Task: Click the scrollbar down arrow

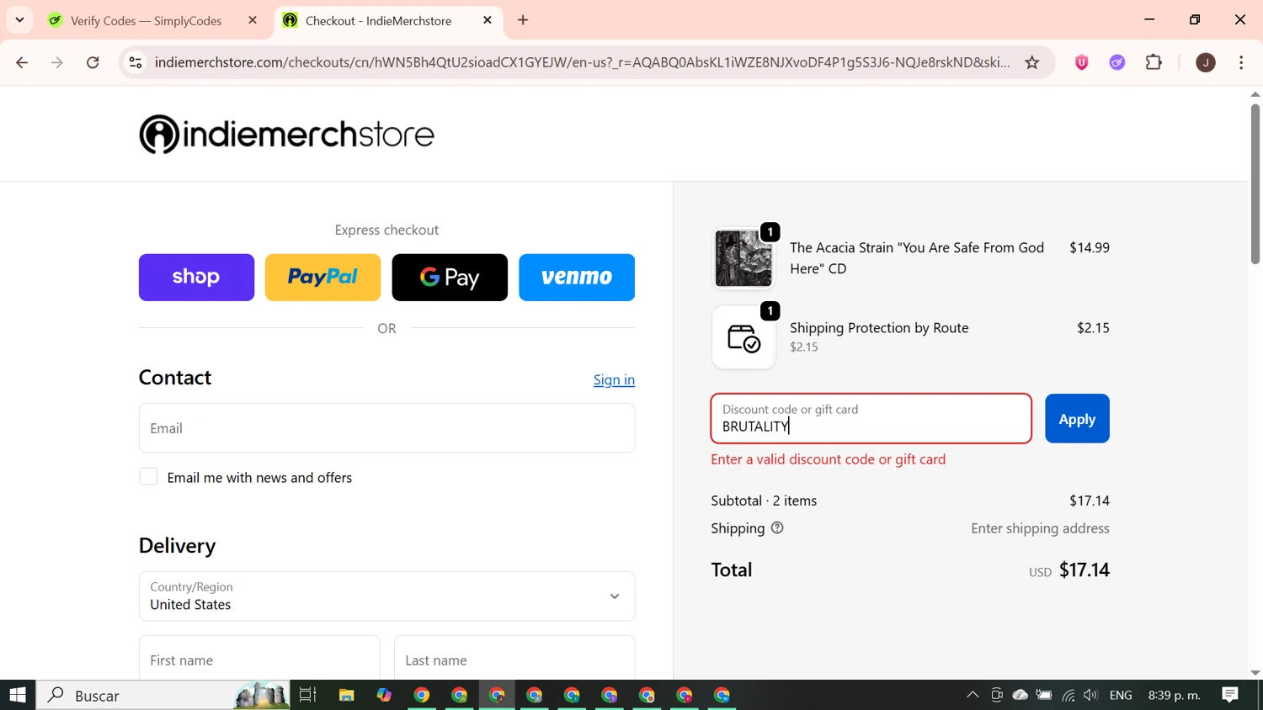Action: point(1255,673)
